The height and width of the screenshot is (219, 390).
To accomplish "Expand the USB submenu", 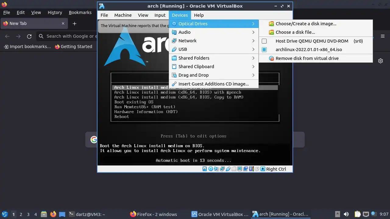I will pos(214,49).
